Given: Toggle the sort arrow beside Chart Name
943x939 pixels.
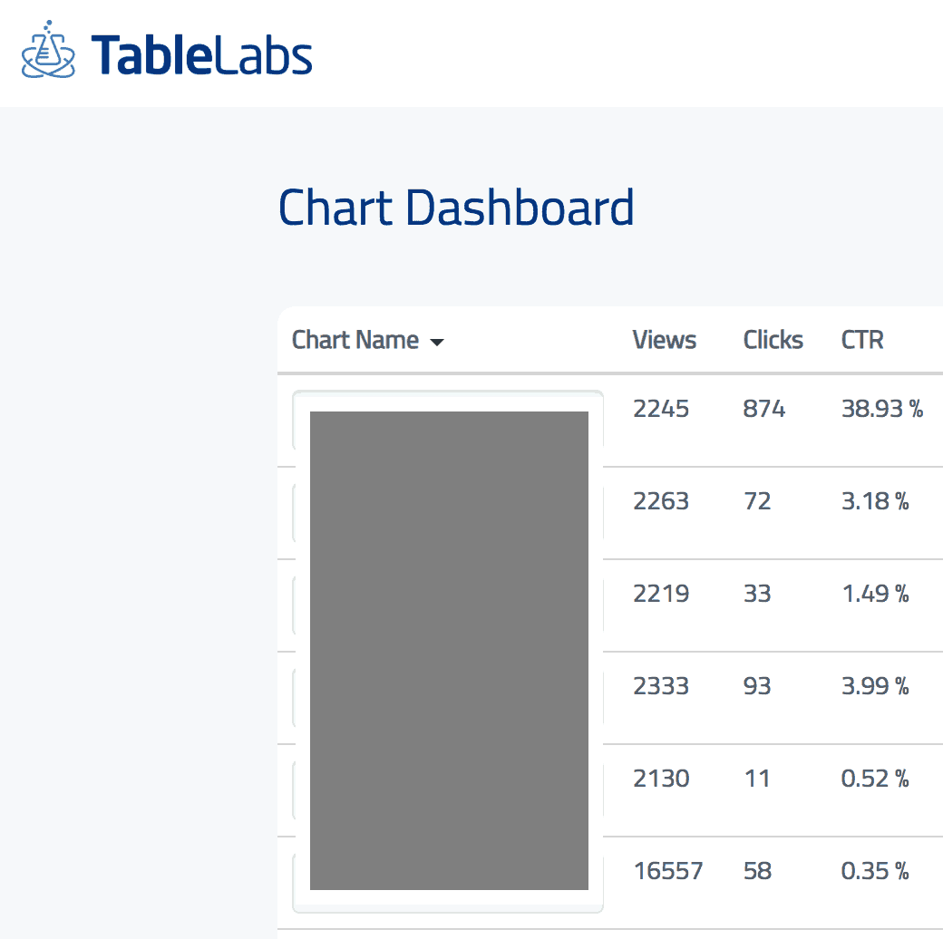Looking at the screenshot, I should (437, 343).
